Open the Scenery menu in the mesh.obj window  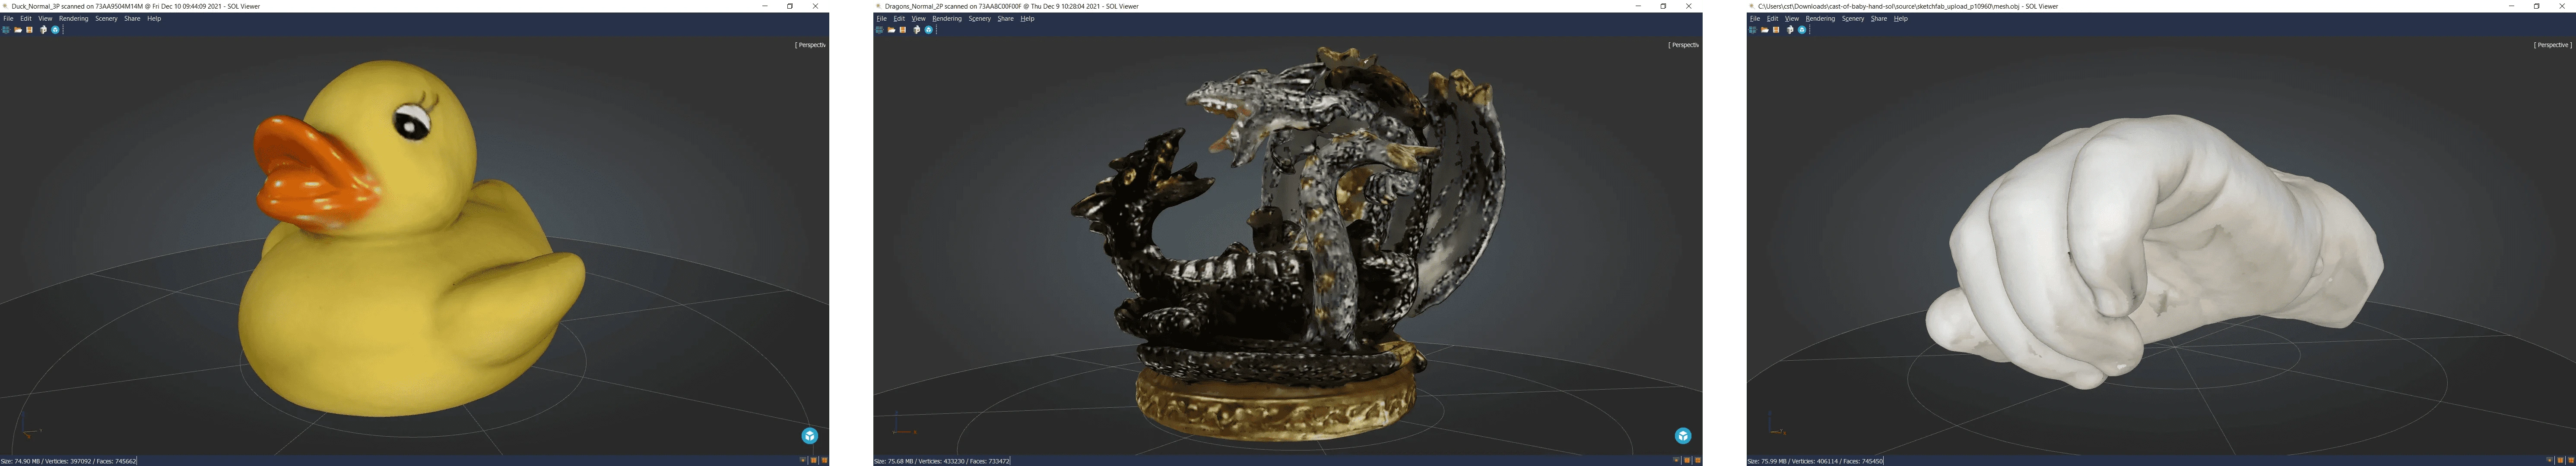coord(1853,18)
